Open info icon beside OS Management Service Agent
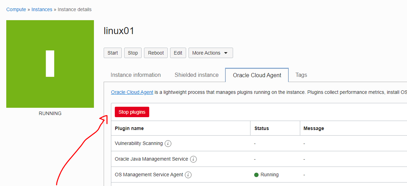This screenshot has height=186, width=407. click(188, 175)
